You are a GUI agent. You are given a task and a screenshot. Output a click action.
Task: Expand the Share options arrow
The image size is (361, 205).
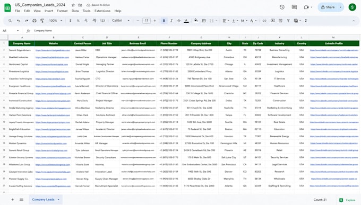click(x=340, y=7)
